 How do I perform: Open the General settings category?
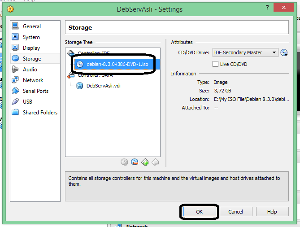pyautogui.click(x=35, y=26)
